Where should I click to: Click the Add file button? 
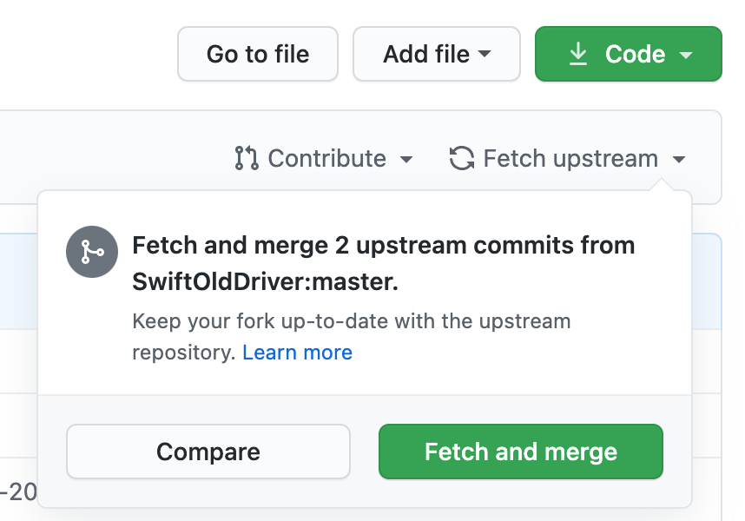pos(437,54)
